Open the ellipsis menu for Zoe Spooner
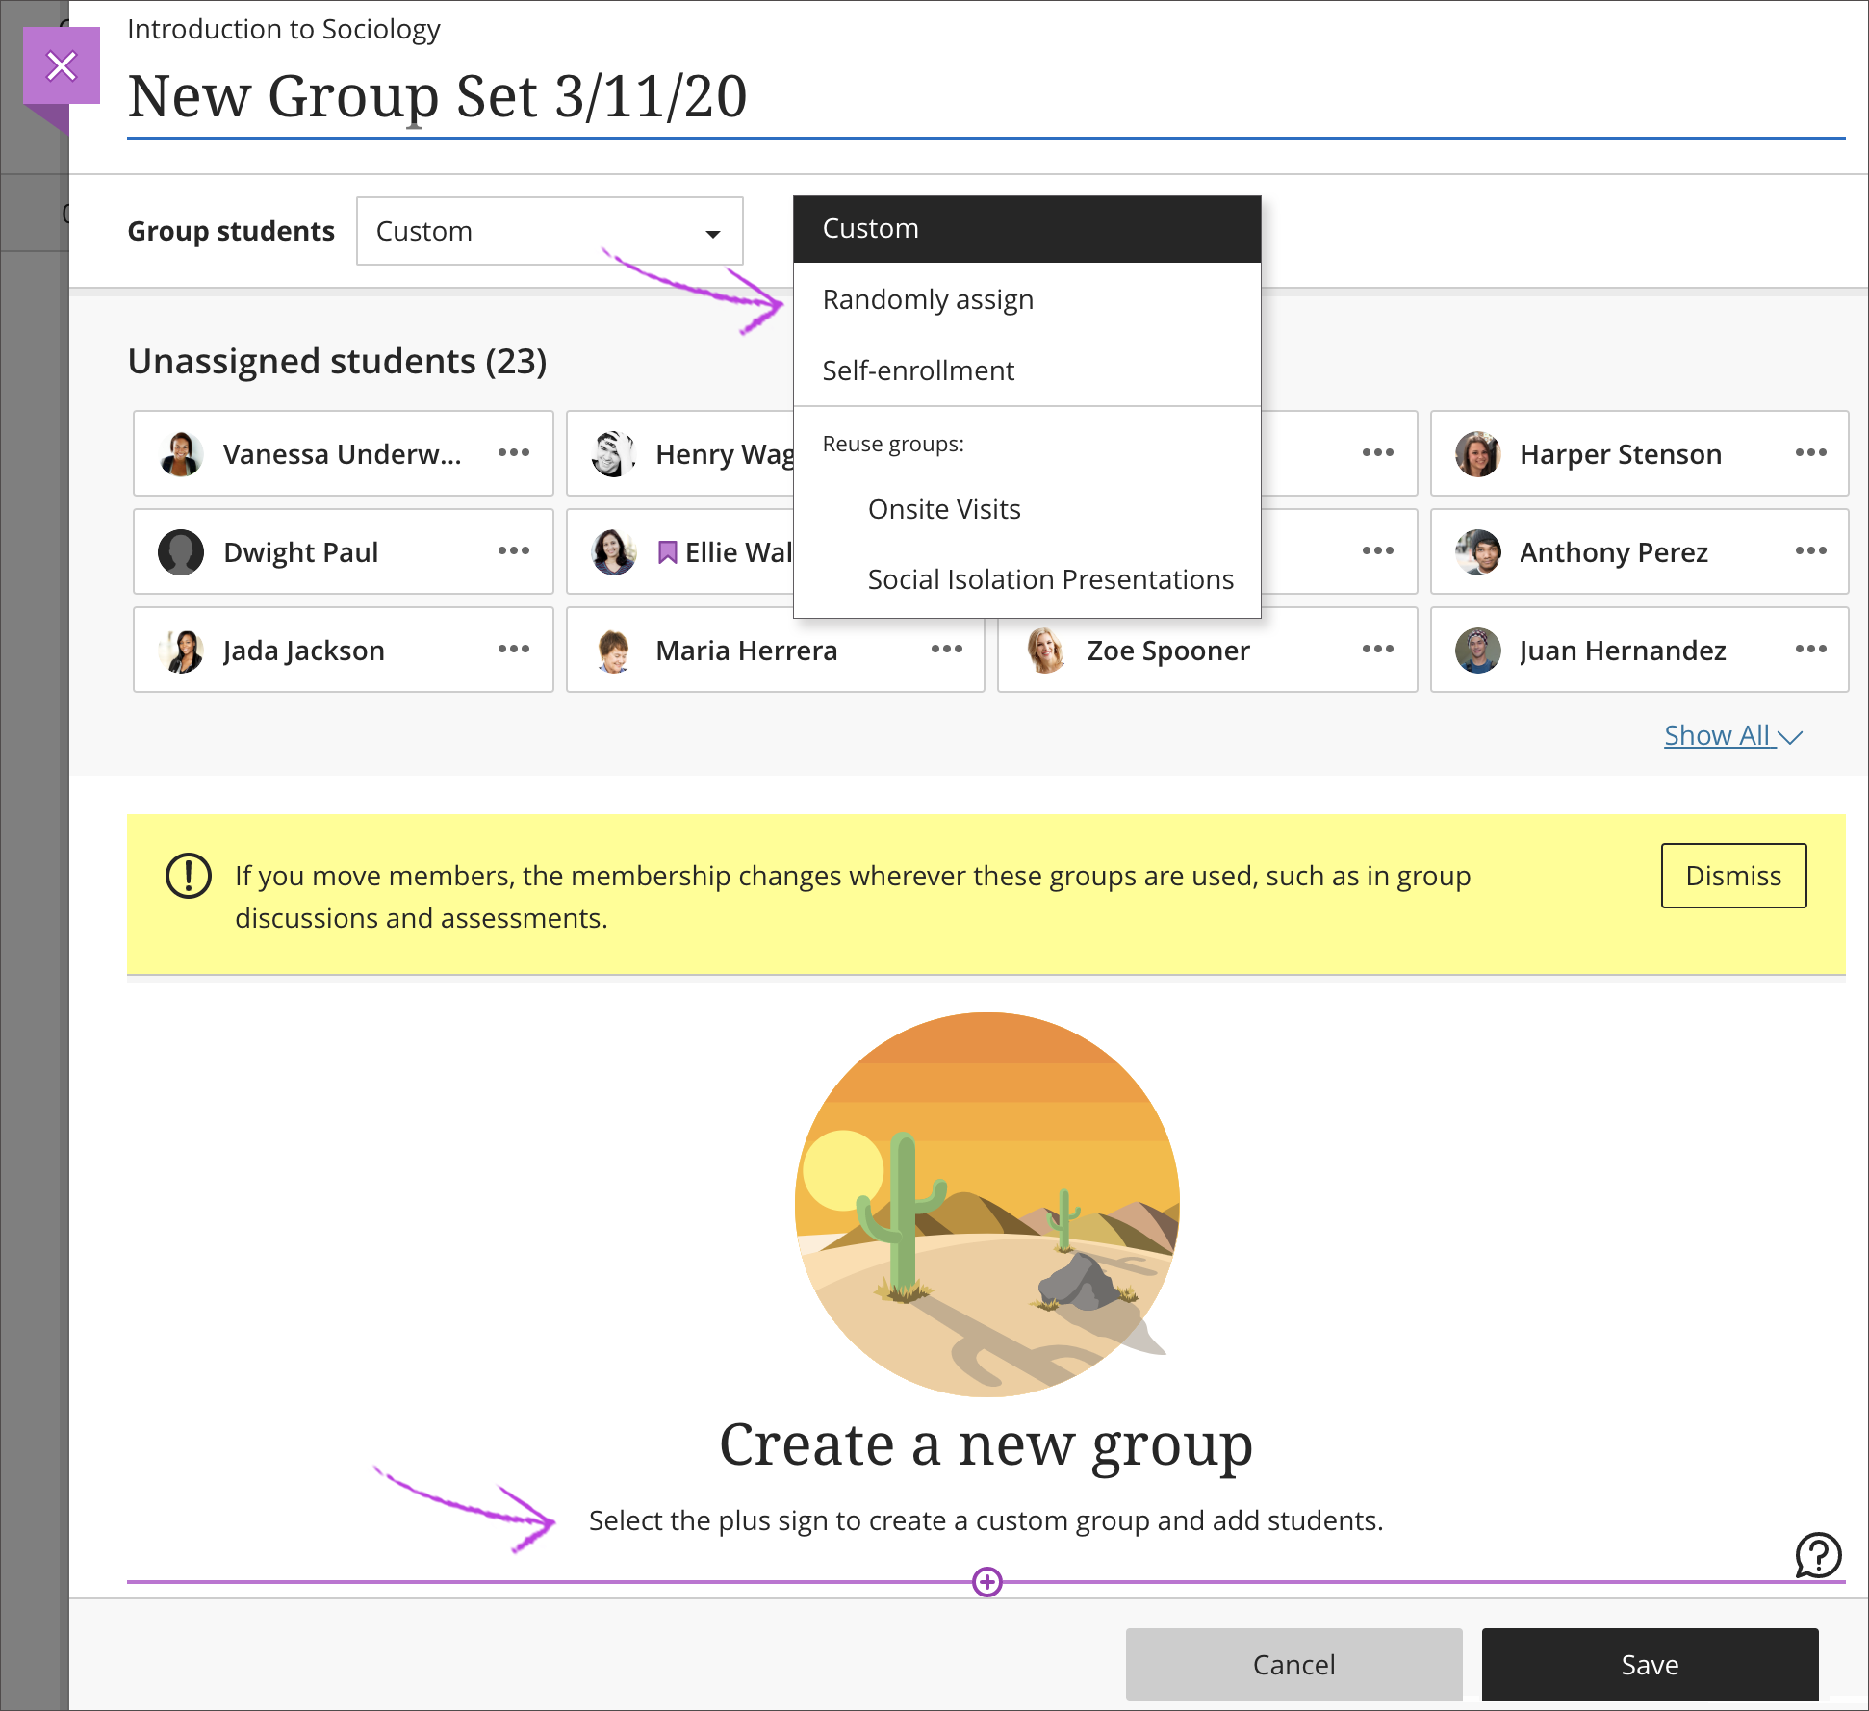Image resolution: width=1869 pixels, height=1711 pixels. [x=1377, y=650]
